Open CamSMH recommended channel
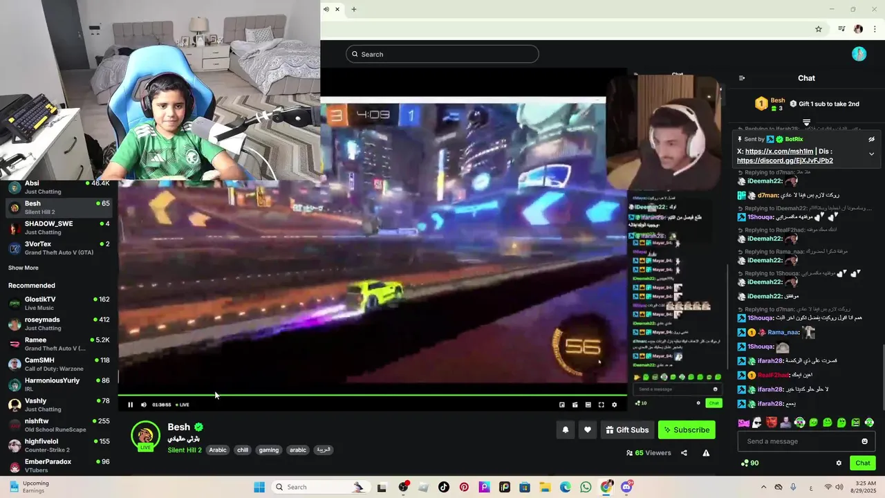 pos(59,364)
